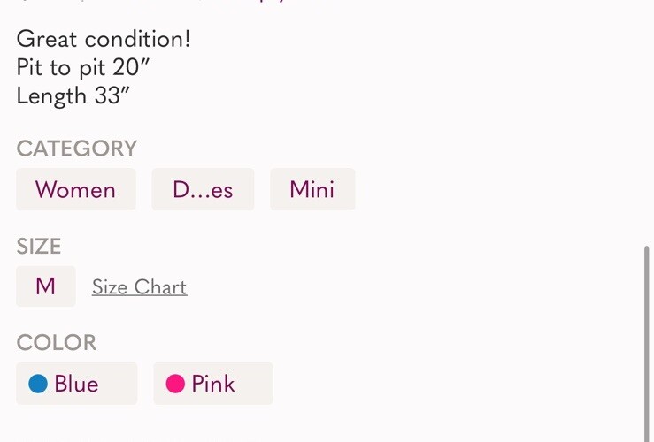This screenshot has width=654, height=442.
Task: Click the blue color dot
Action: (38, 384)
